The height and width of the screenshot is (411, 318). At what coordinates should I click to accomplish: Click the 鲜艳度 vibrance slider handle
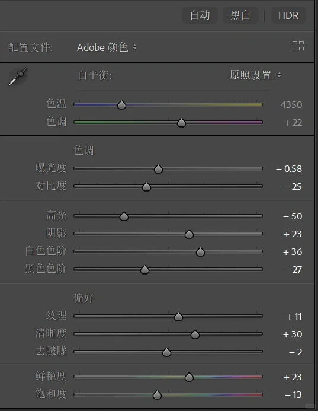click(x=189, y=377)
